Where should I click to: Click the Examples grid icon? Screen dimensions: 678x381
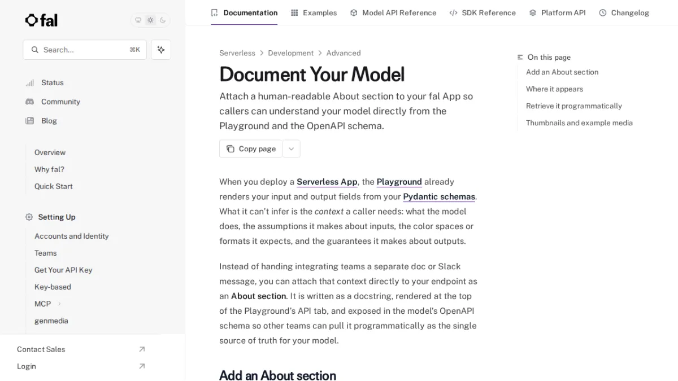click(x=294, y=12)
